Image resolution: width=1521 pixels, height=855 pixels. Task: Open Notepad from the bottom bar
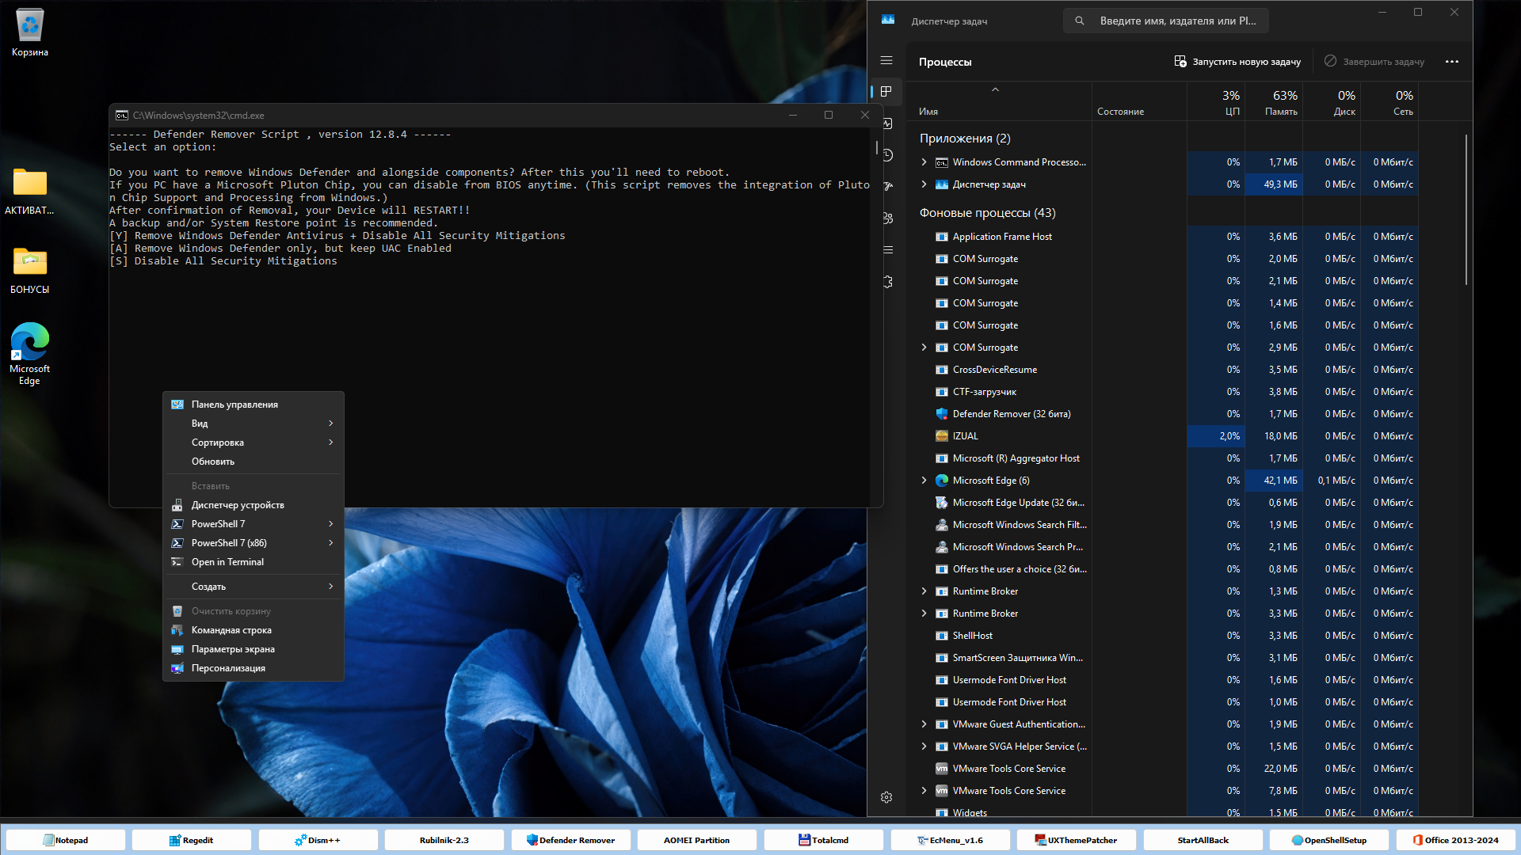66,840
